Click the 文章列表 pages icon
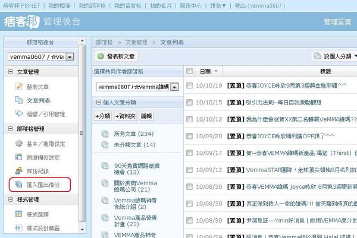The width and height of the screenshot is (357, 238). tap(18, 100)
